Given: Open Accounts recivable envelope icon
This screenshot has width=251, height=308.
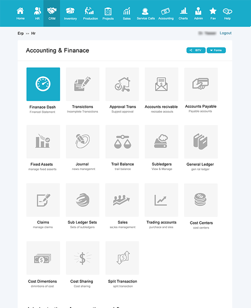Looking at the screenshot, I should (161, 84).
